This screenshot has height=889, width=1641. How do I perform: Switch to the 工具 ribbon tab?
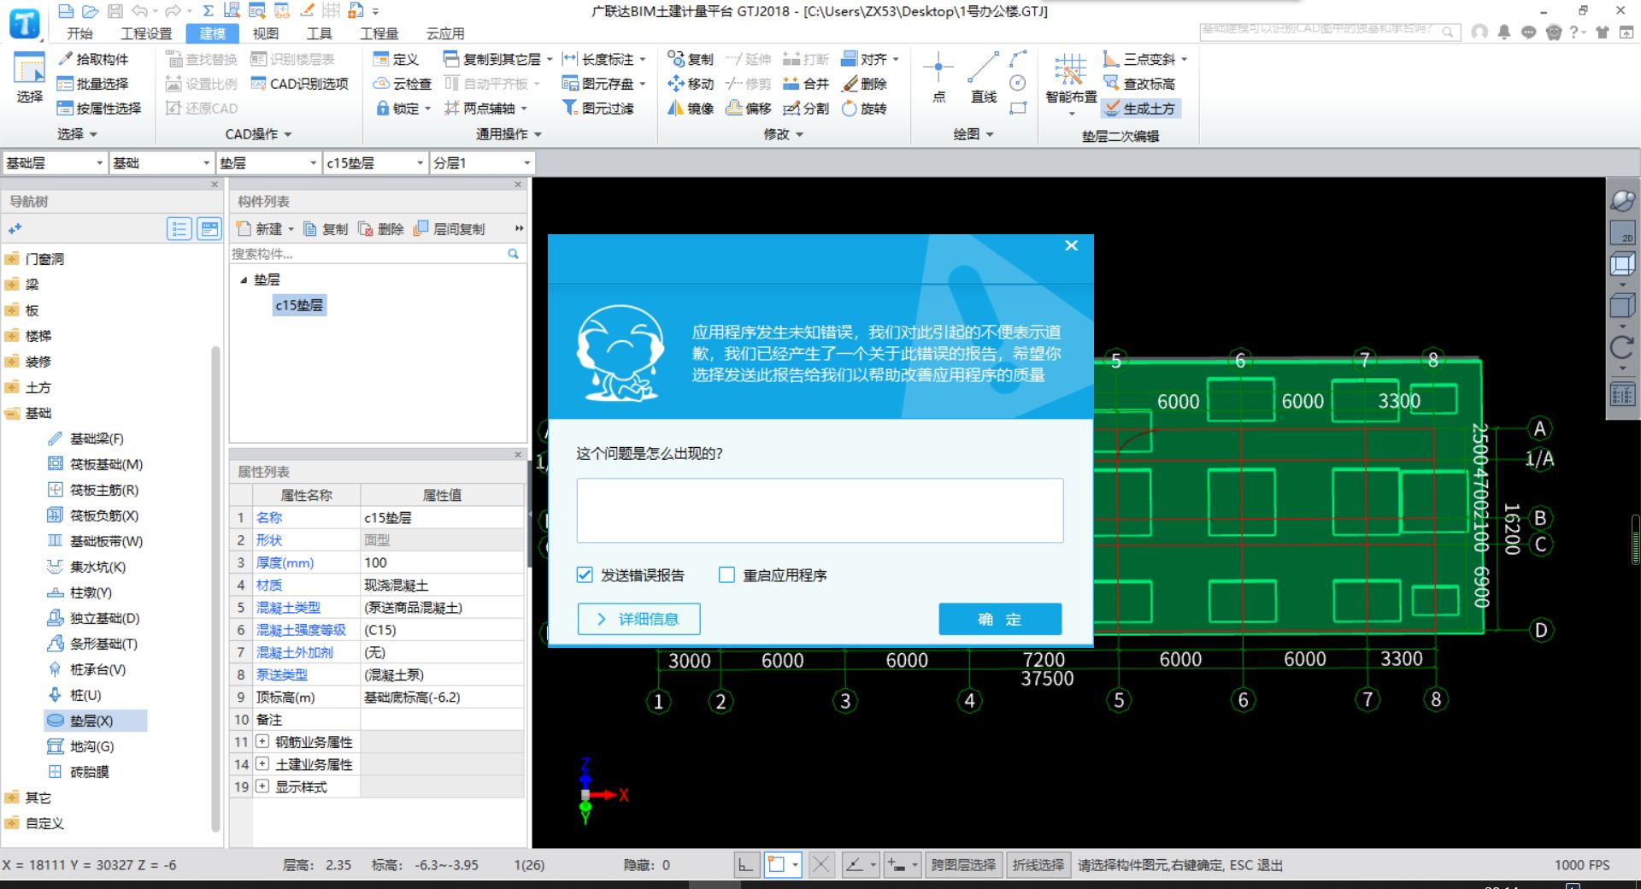319,33
